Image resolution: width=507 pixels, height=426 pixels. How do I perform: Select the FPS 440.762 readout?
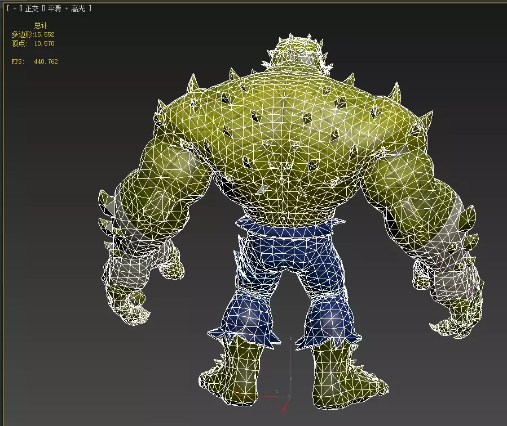(x=34, y=61)
